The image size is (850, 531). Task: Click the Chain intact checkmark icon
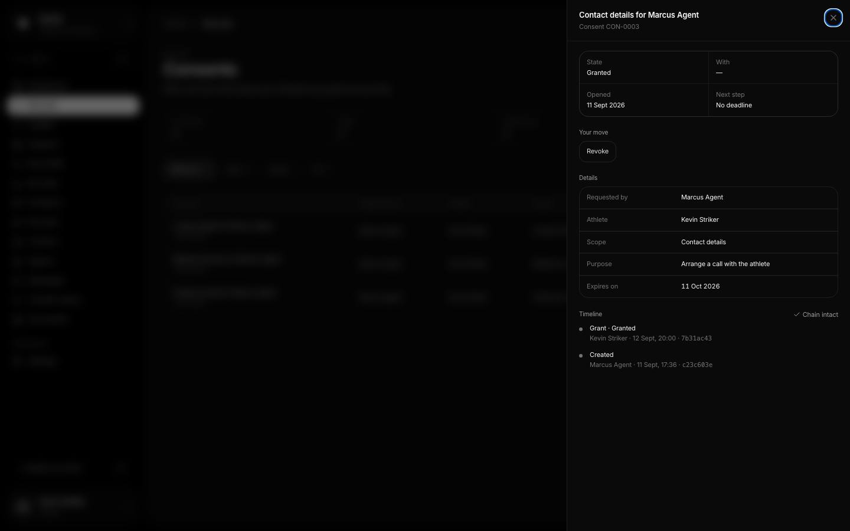(x=796, y=314)
